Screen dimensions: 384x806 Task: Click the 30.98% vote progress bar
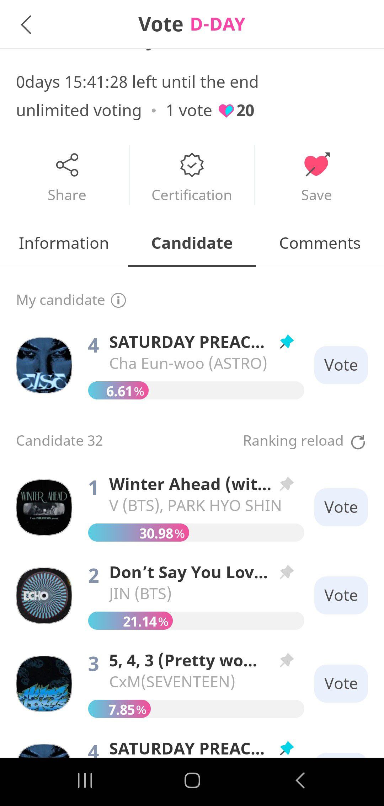196,533
